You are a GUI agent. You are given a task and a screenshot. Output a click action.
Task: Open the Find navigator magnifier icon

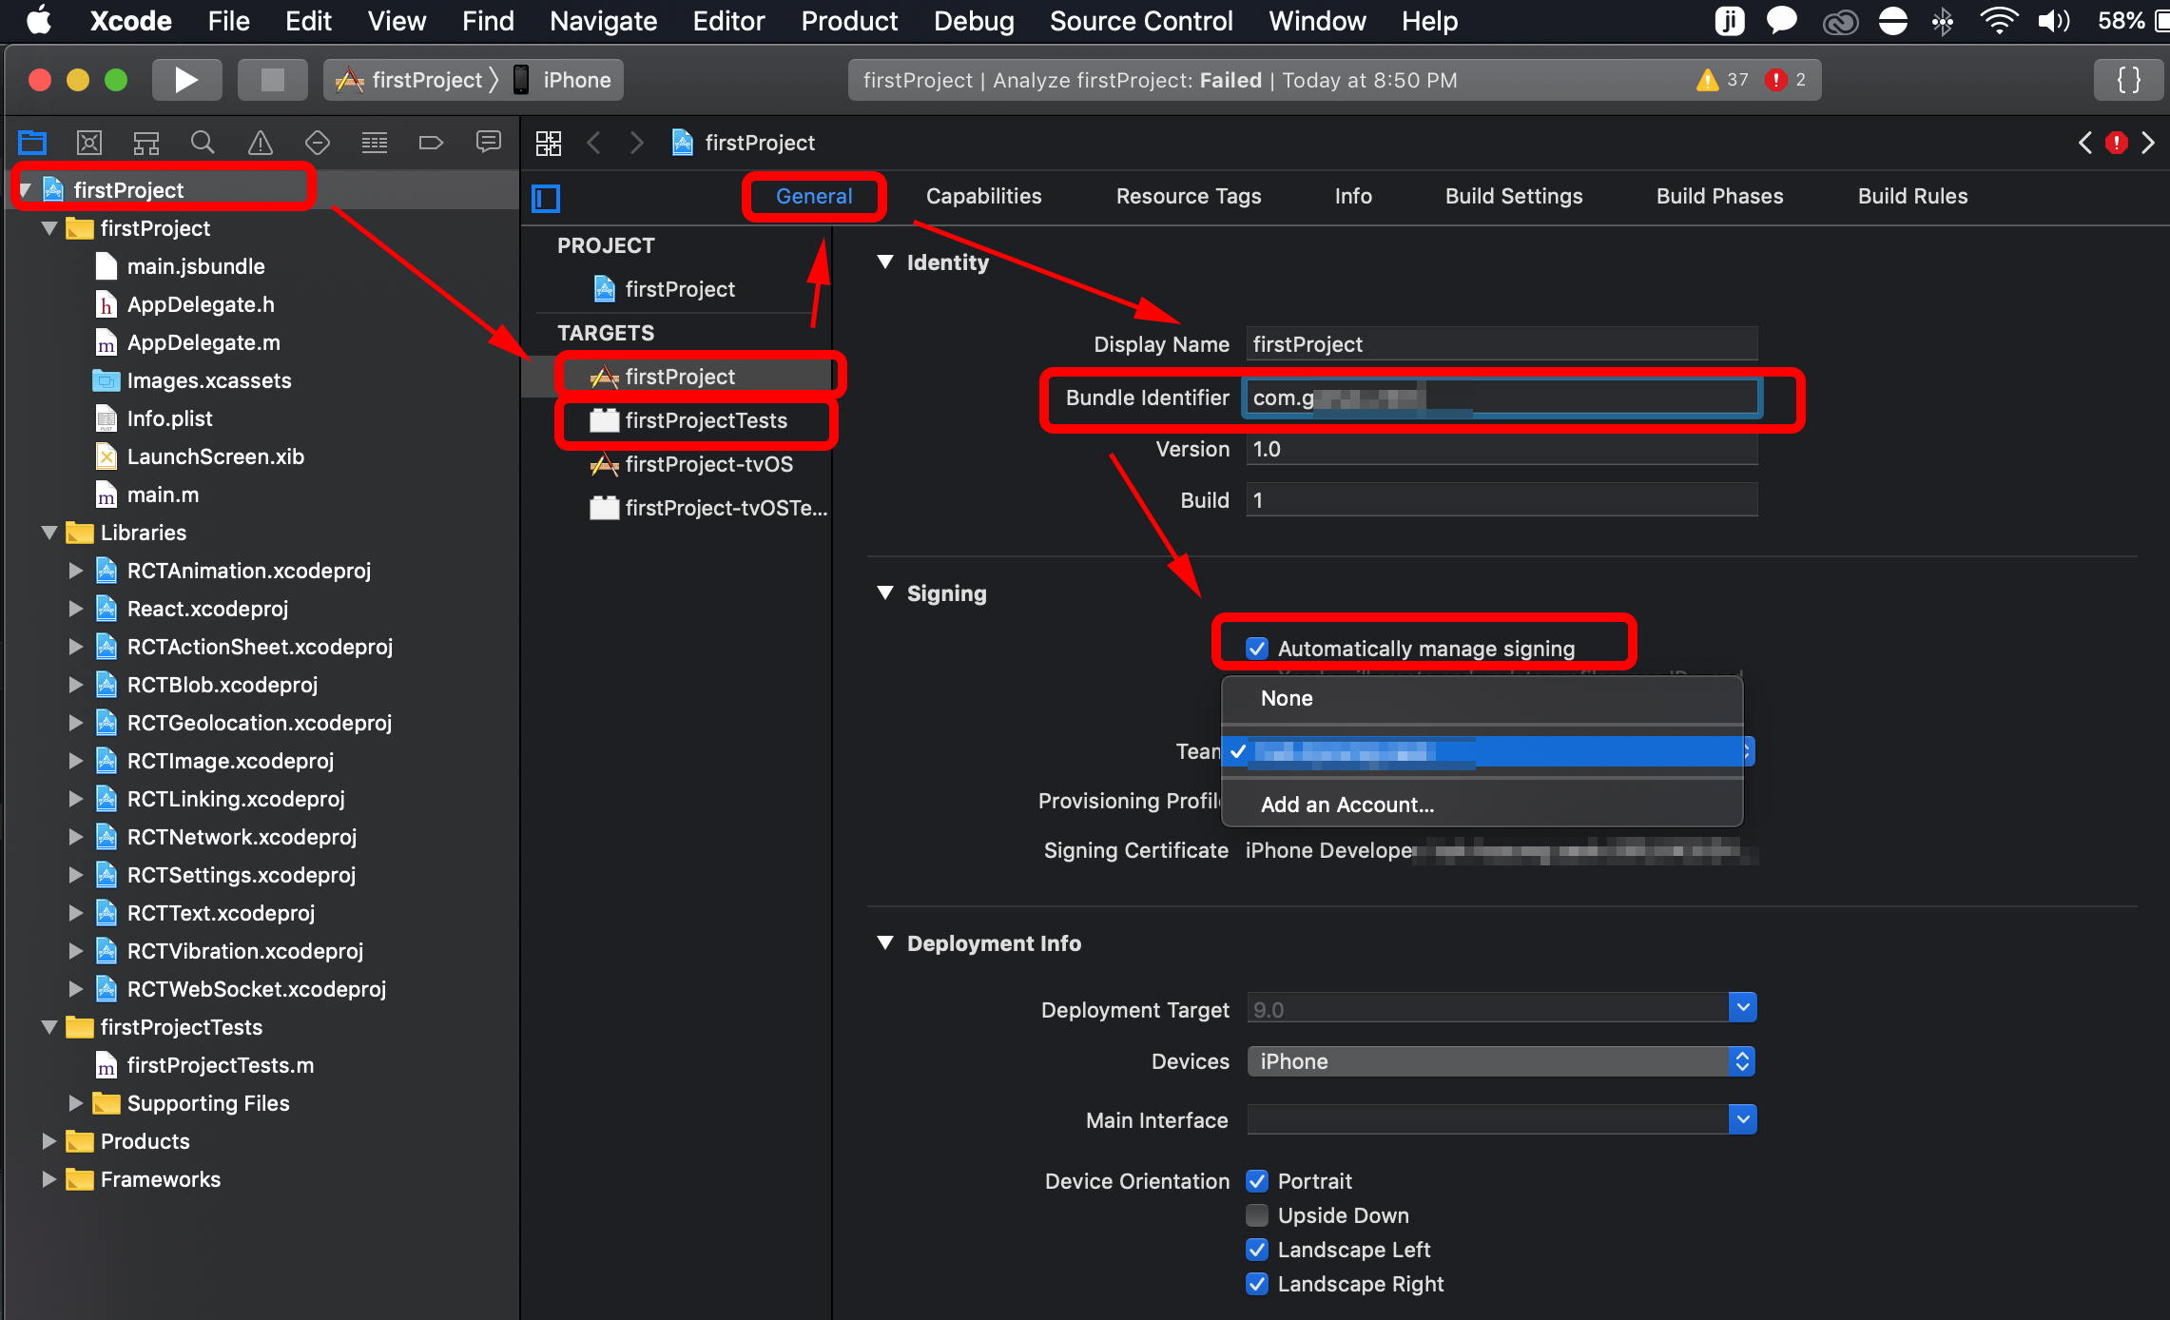coord(202,143)
